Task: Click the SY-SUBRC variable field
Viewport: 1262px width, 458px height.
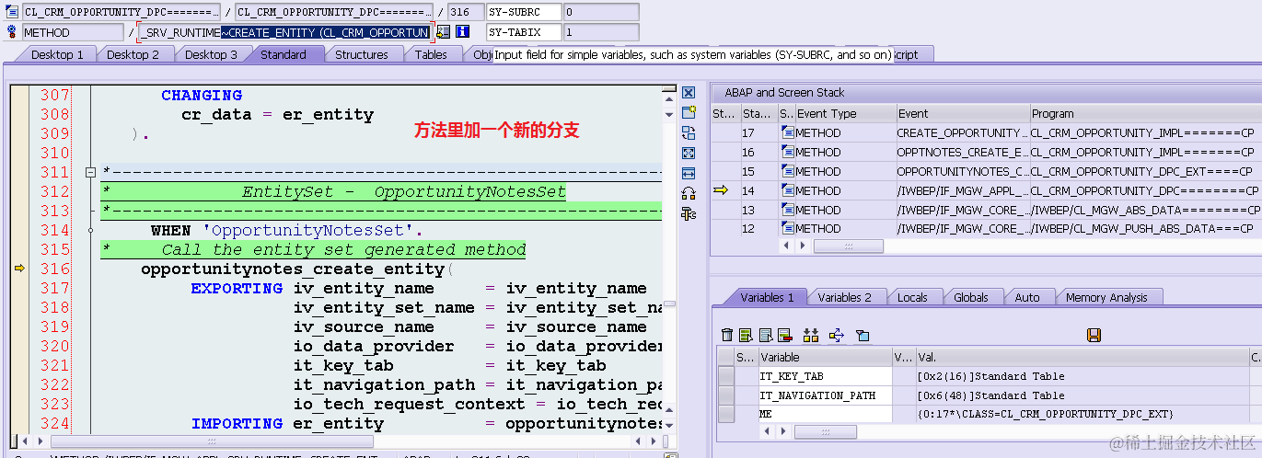Action: (x=524, y=13)
